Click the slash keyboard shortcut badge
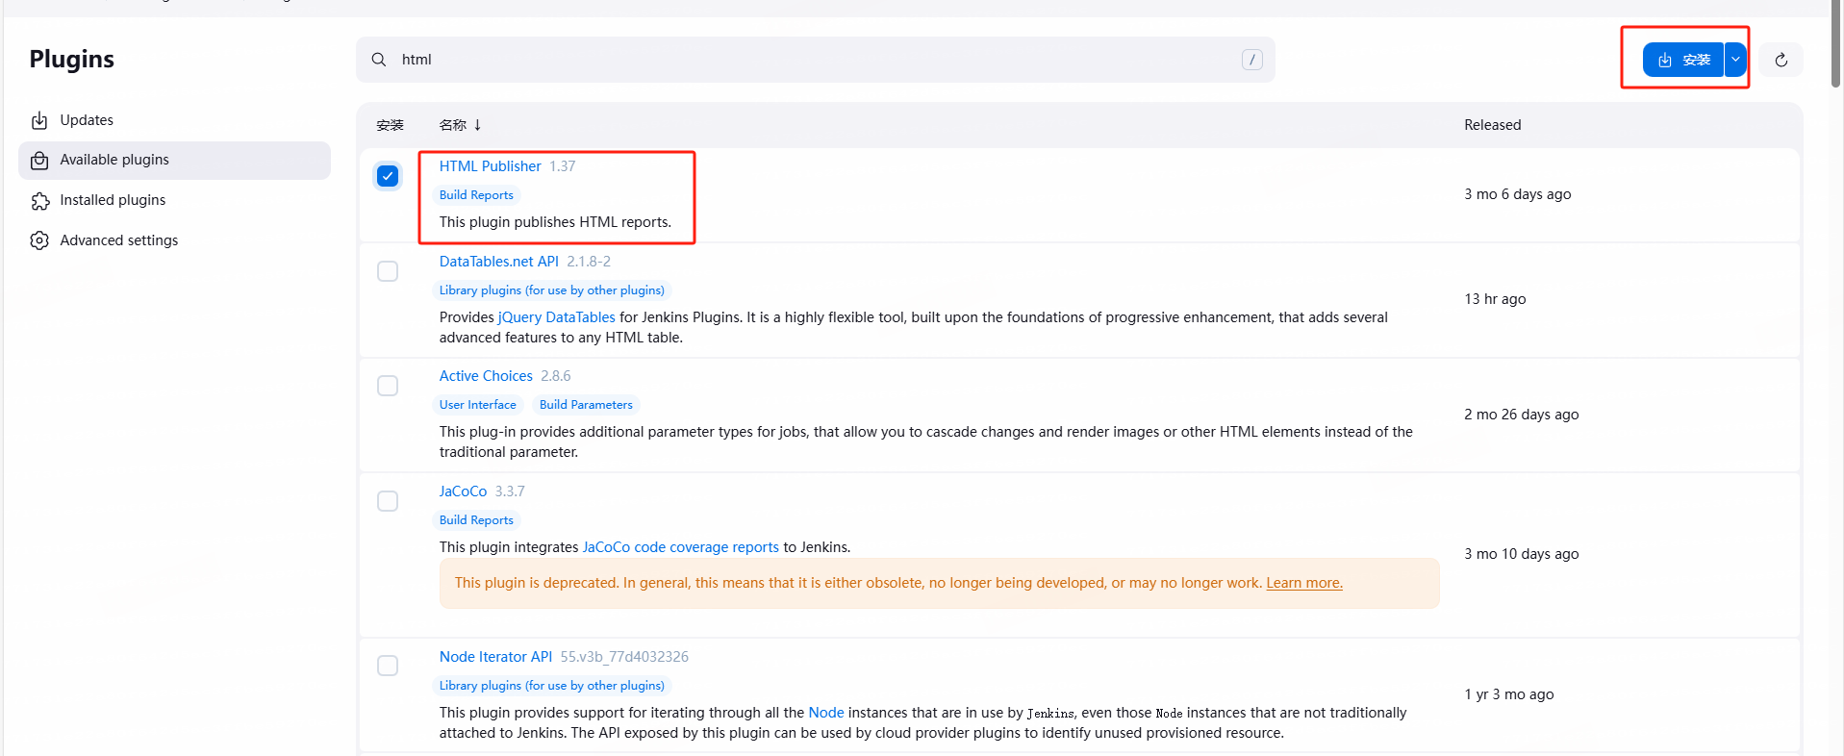 click(x=1251, y=60)
